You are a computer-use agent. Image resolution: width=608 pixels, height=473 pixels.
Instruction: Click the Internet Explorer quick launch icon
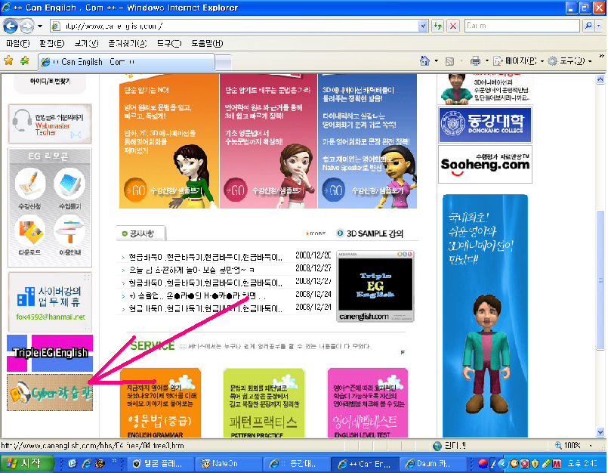[x=86, y=463]
